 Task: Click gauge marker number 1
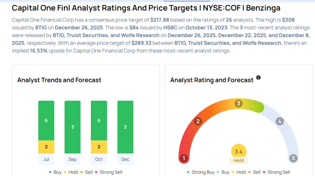click(x=184, y=158)
